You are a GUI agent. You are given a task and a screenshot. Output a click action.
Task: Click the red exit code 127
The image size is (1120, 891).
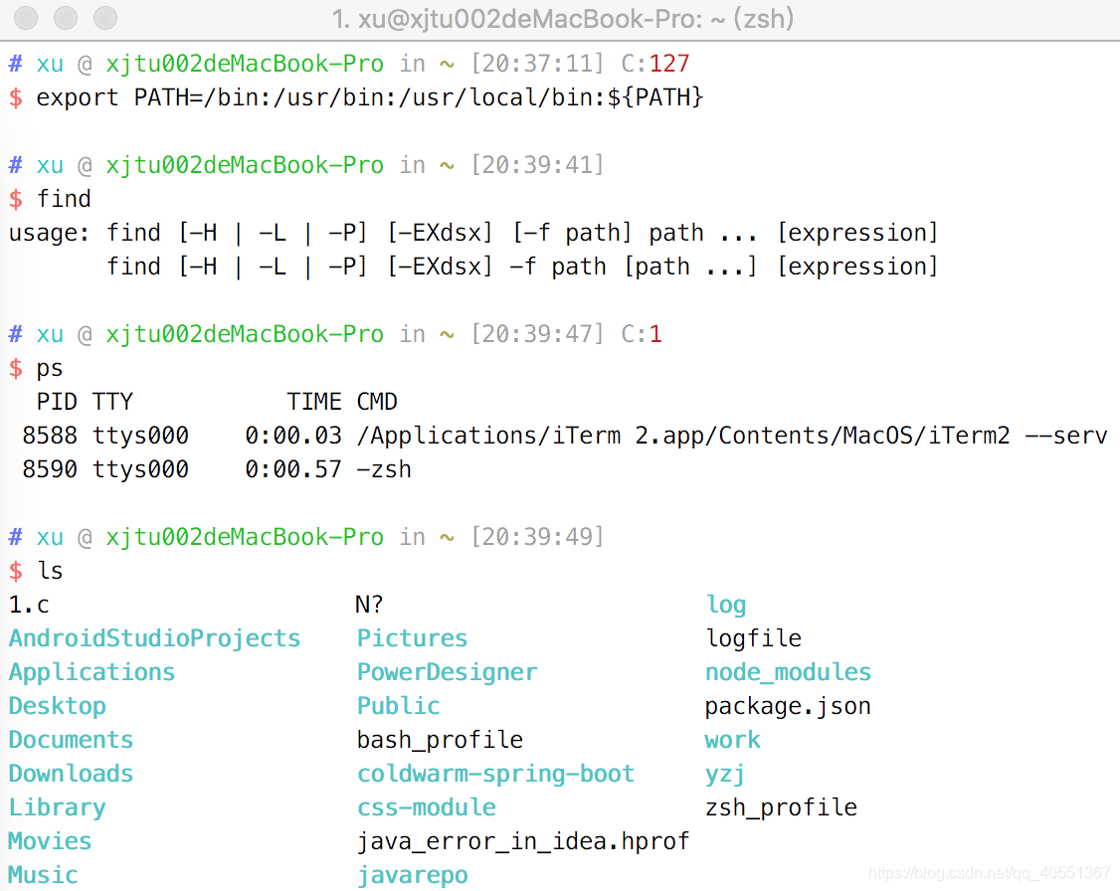tap(668, 64)
